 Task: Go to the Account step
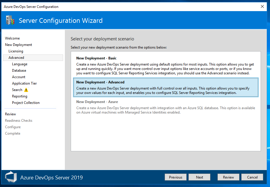(18, 77)
